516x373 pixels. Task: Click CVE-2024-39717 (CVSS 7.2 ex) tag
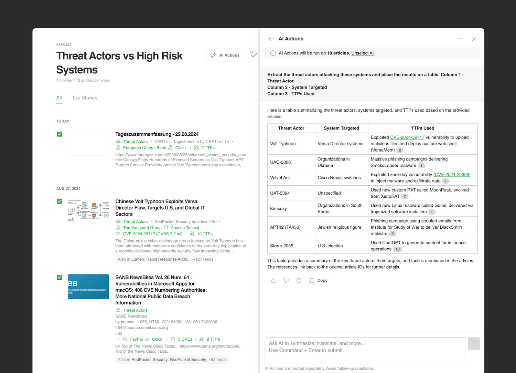click(153, 234)
